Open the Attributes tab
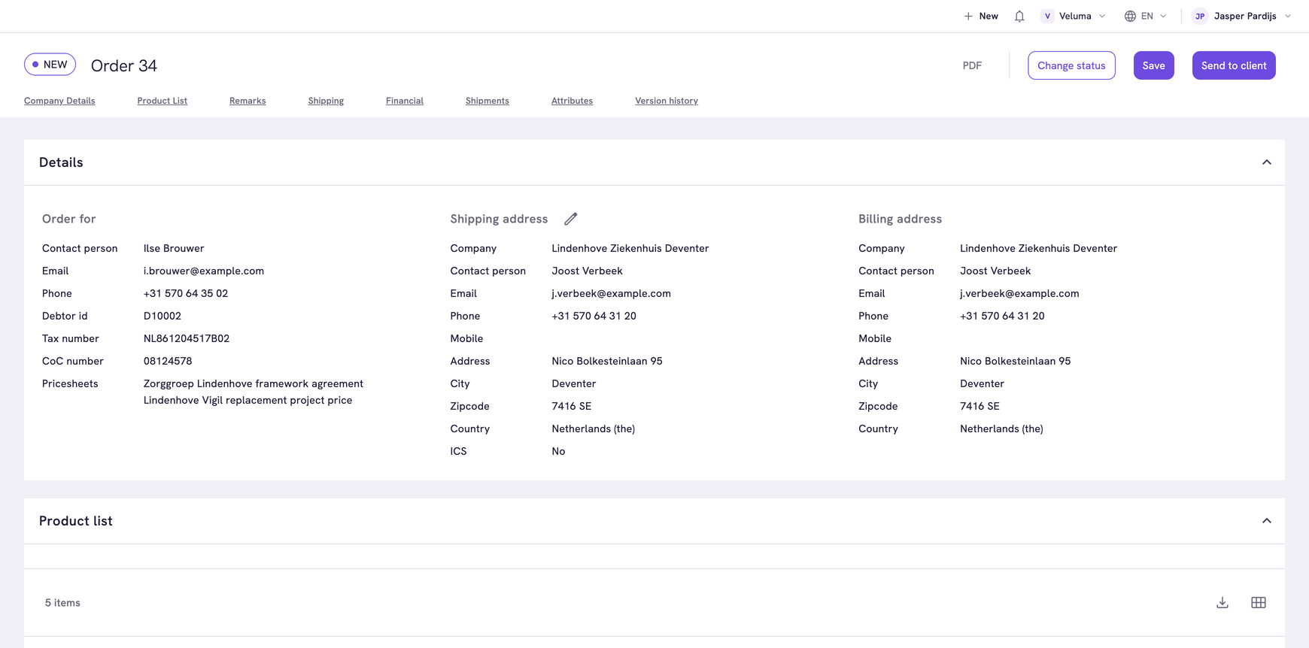This screenshot has height=648, width=1309. coord(572,101)
